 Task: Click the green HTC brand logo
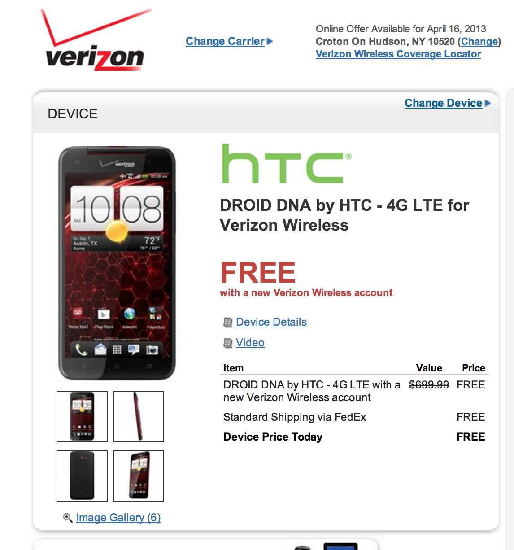coord(287,163)
